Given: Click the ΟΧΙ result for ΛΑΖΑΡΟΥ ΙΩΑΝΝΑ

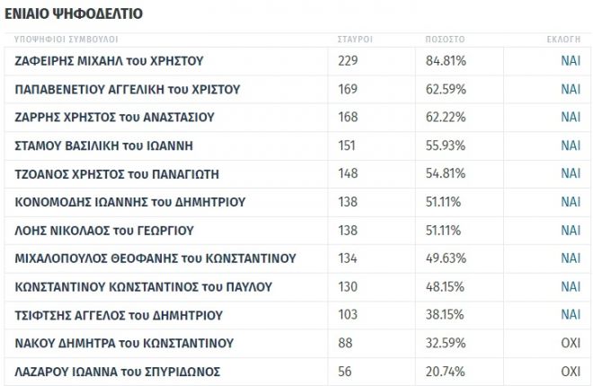Looking at the screenshot, I should point(571,372).
